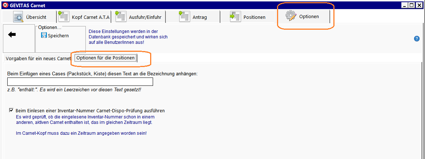The height and width of the screenshot is (159, 425).
Task: Click the Beim Einlesen einer Inventar-Nummer label
Action: point(90,110)
